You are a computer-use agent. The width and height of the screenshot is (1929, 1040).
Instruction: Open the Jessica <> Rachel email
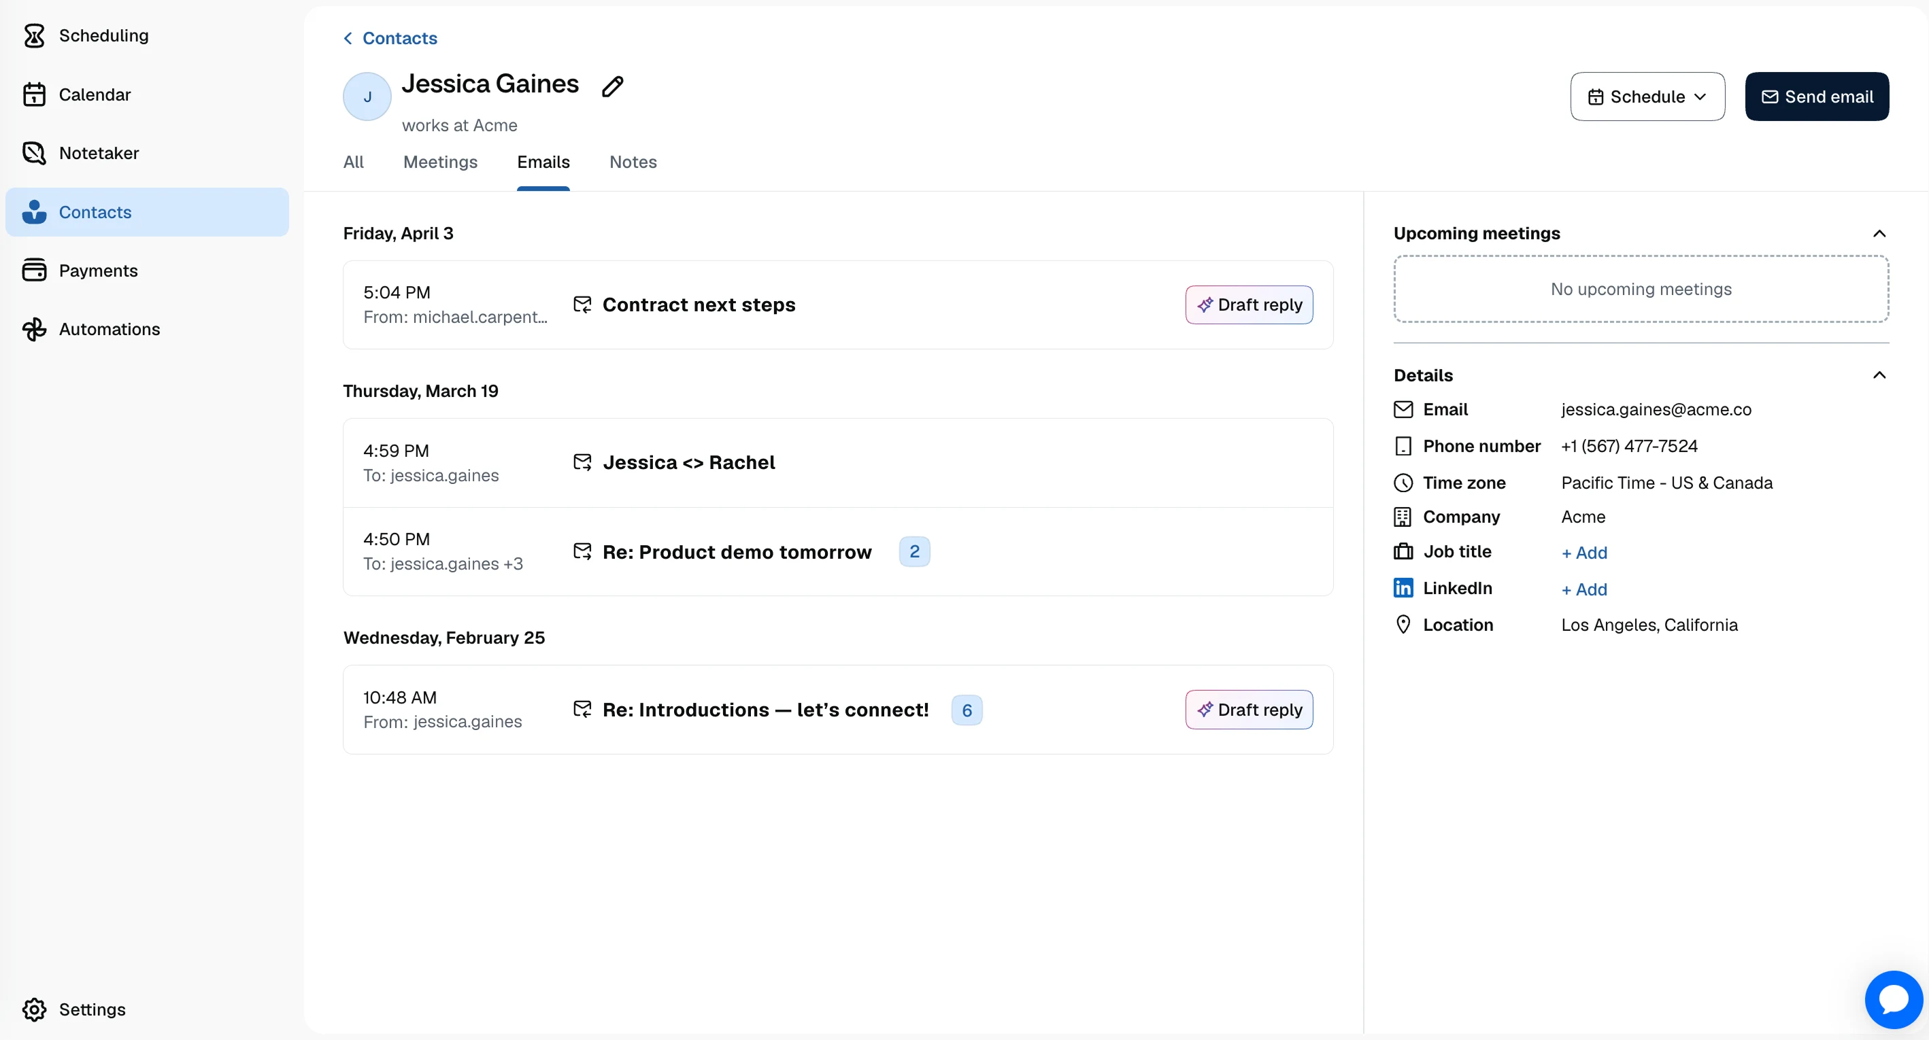[x=688, y=462]
